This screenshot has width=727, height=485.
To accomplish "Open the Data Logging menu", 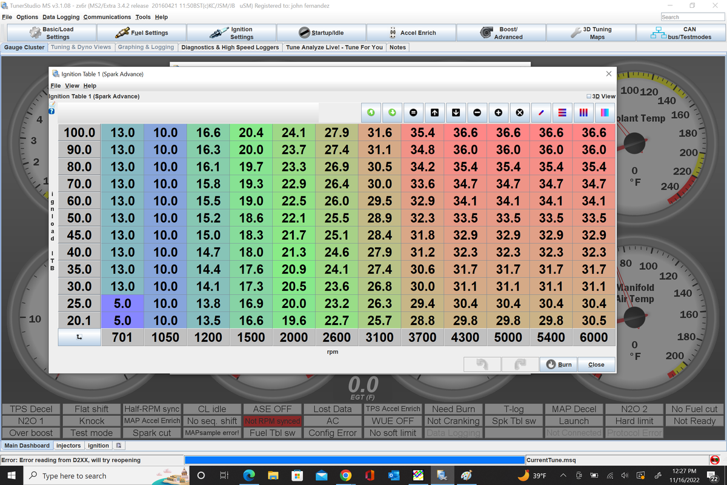I will point(61,17).
